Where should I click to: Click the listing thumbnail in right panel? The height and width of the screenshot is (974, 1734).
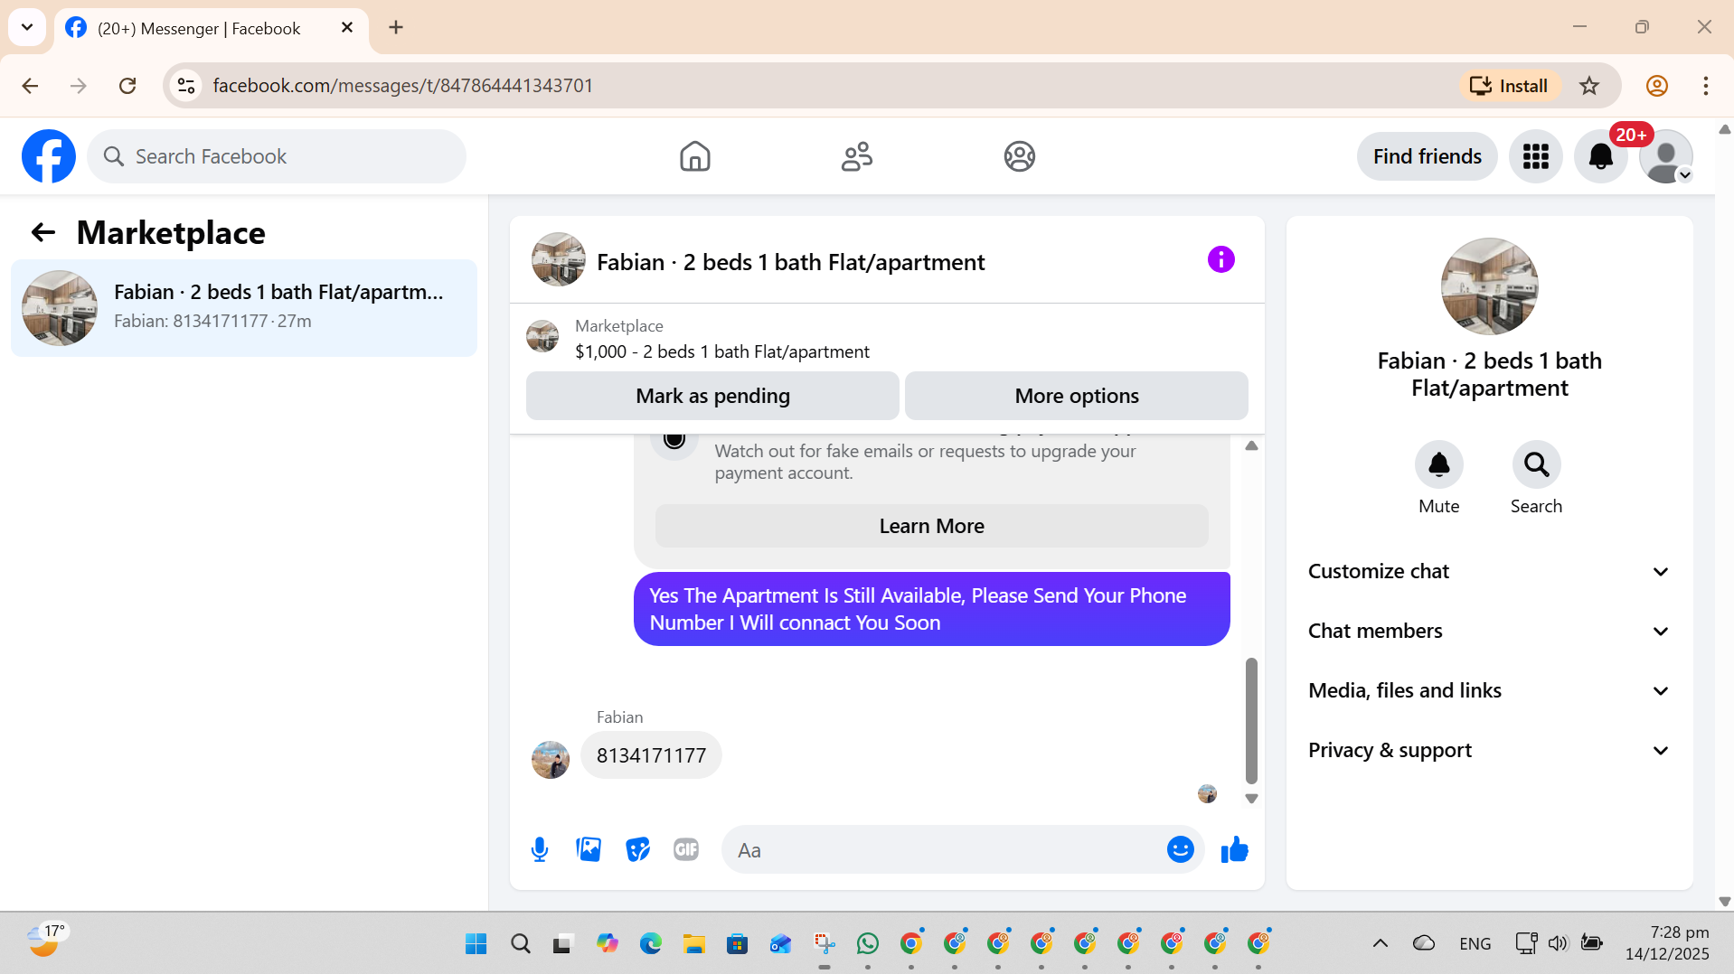pyautogui.click(x=1489, y=286)
